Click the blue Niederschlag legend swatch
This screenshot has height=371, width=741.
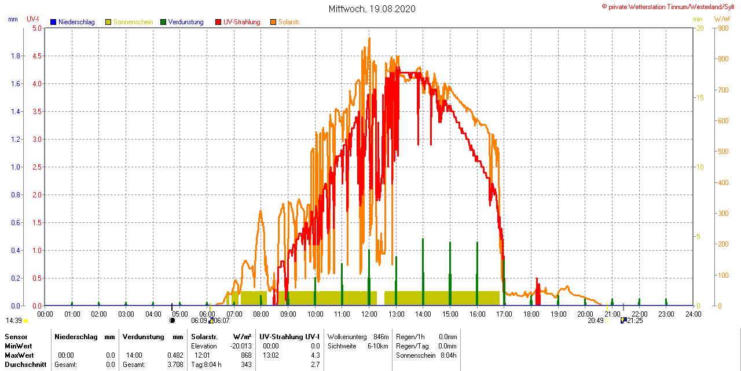(53, 22)
